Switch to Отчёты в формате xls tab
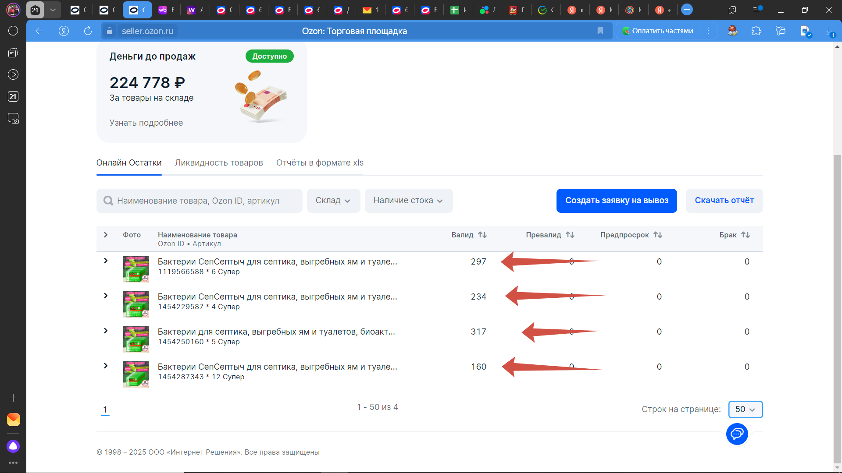 320,163
